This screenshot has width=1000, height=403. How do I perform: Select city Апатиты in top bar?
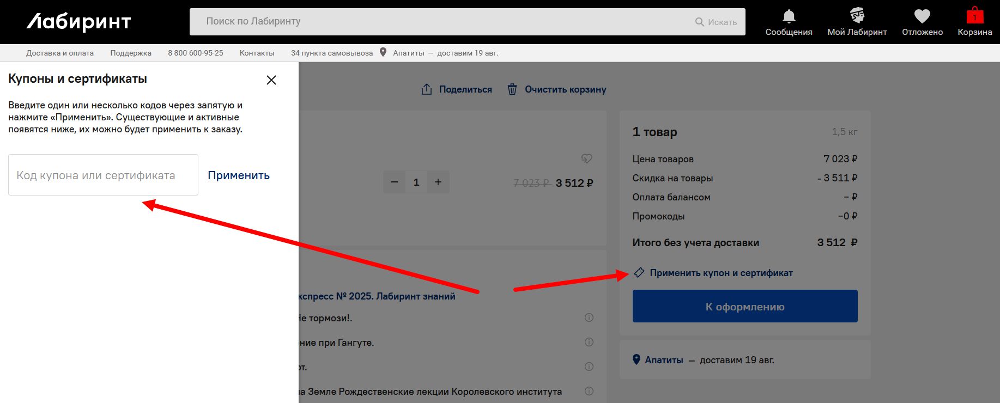point(409,53)
